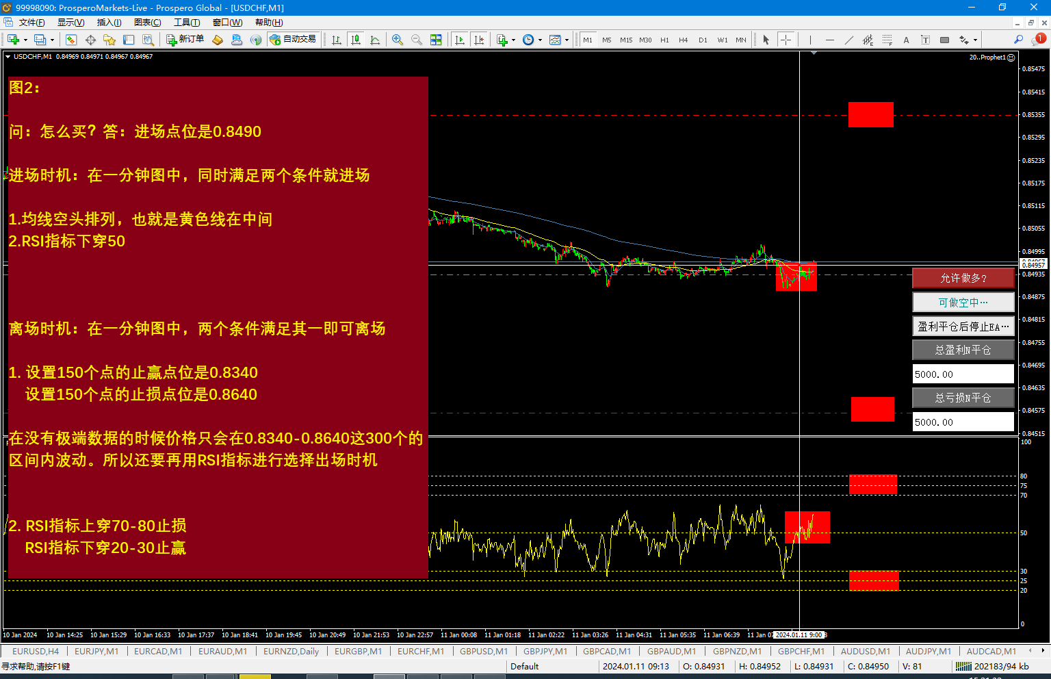
Task: Expand the new chart dropdown arrow
Action: pyautogui.click(x=25, y=40)
